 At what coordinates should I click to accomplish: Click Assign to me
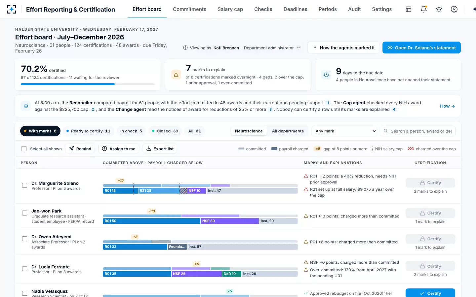[x=119, y=149]
